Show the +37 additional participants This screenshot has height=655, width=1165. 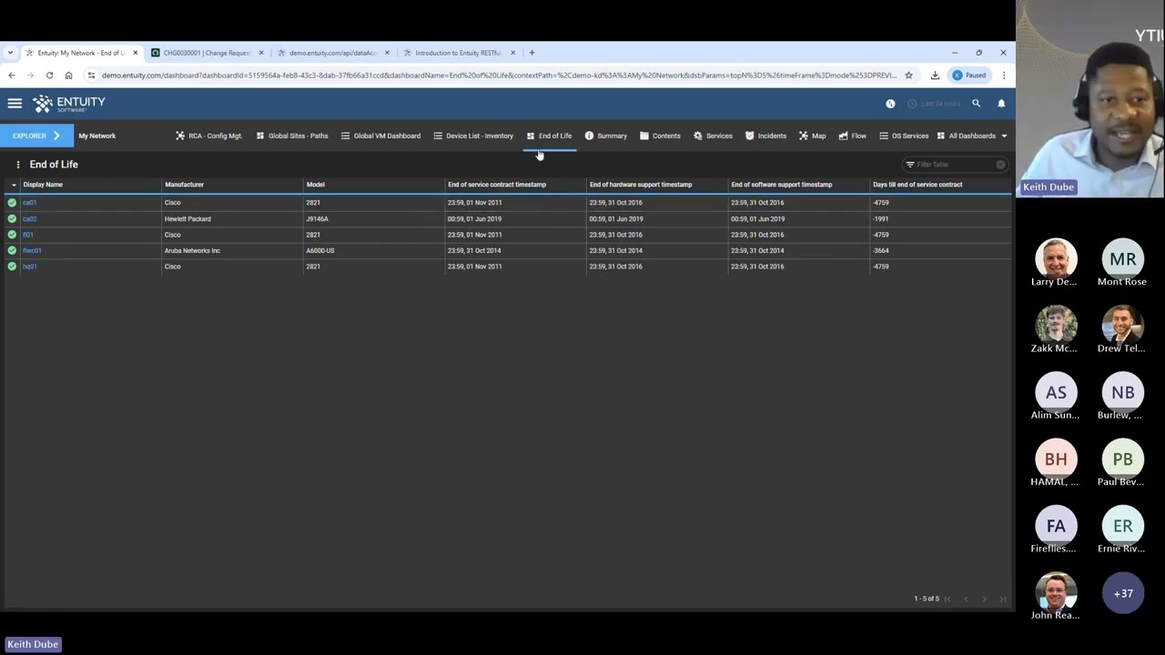[1123, 593]
